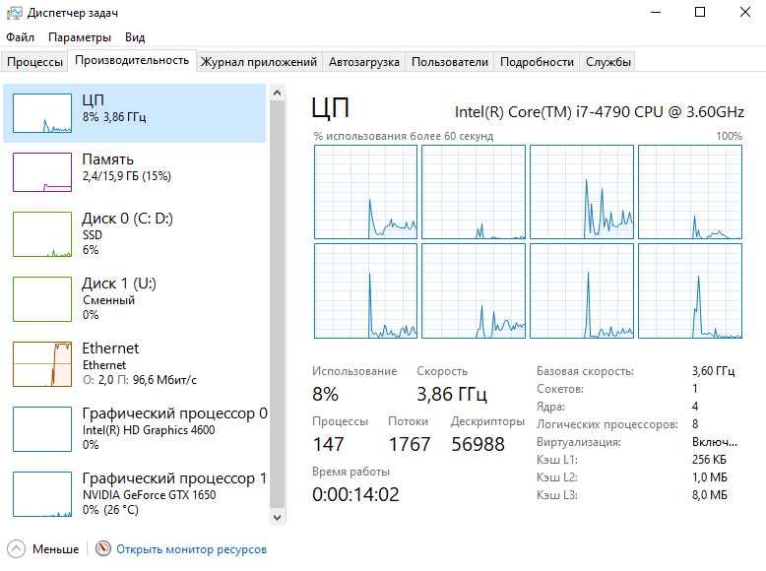
Task: Select the ЦП mini graph in the sidebar
Action: tap(42, 113)
